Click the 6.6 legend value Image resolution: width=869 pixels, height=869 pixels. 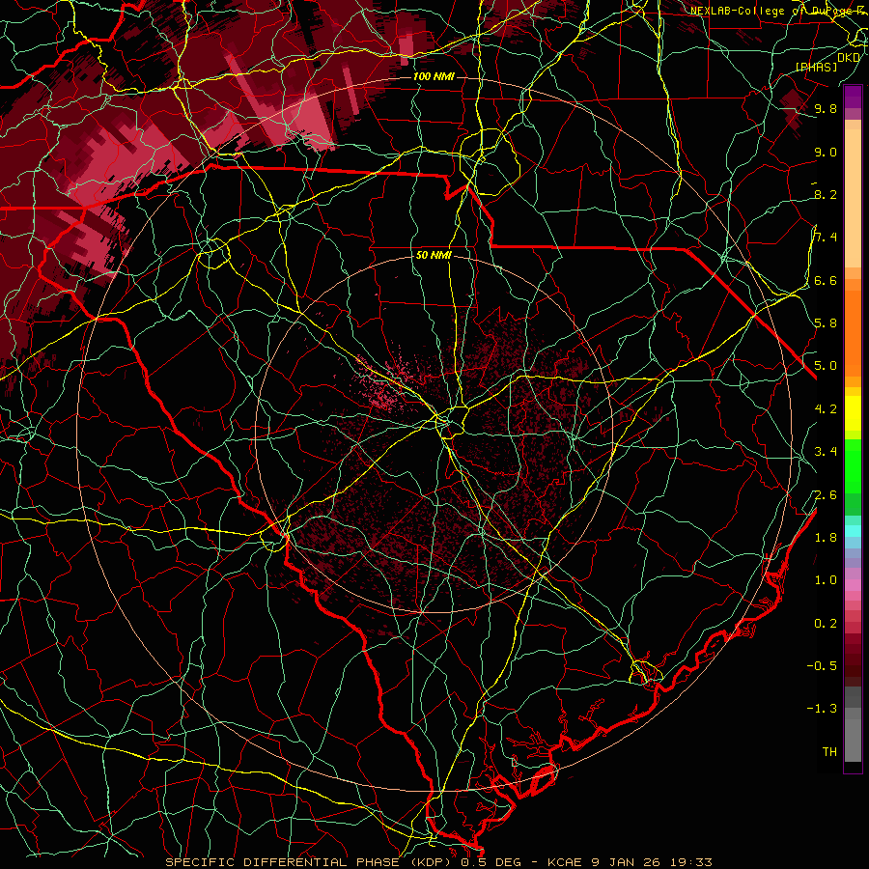tap(826, 280)
